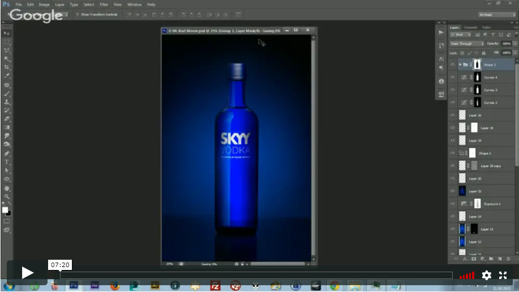Screen dimensions: 519x292
Task: Select the Eraser tool
Action: pyautogui.click(x=7, y=119)
